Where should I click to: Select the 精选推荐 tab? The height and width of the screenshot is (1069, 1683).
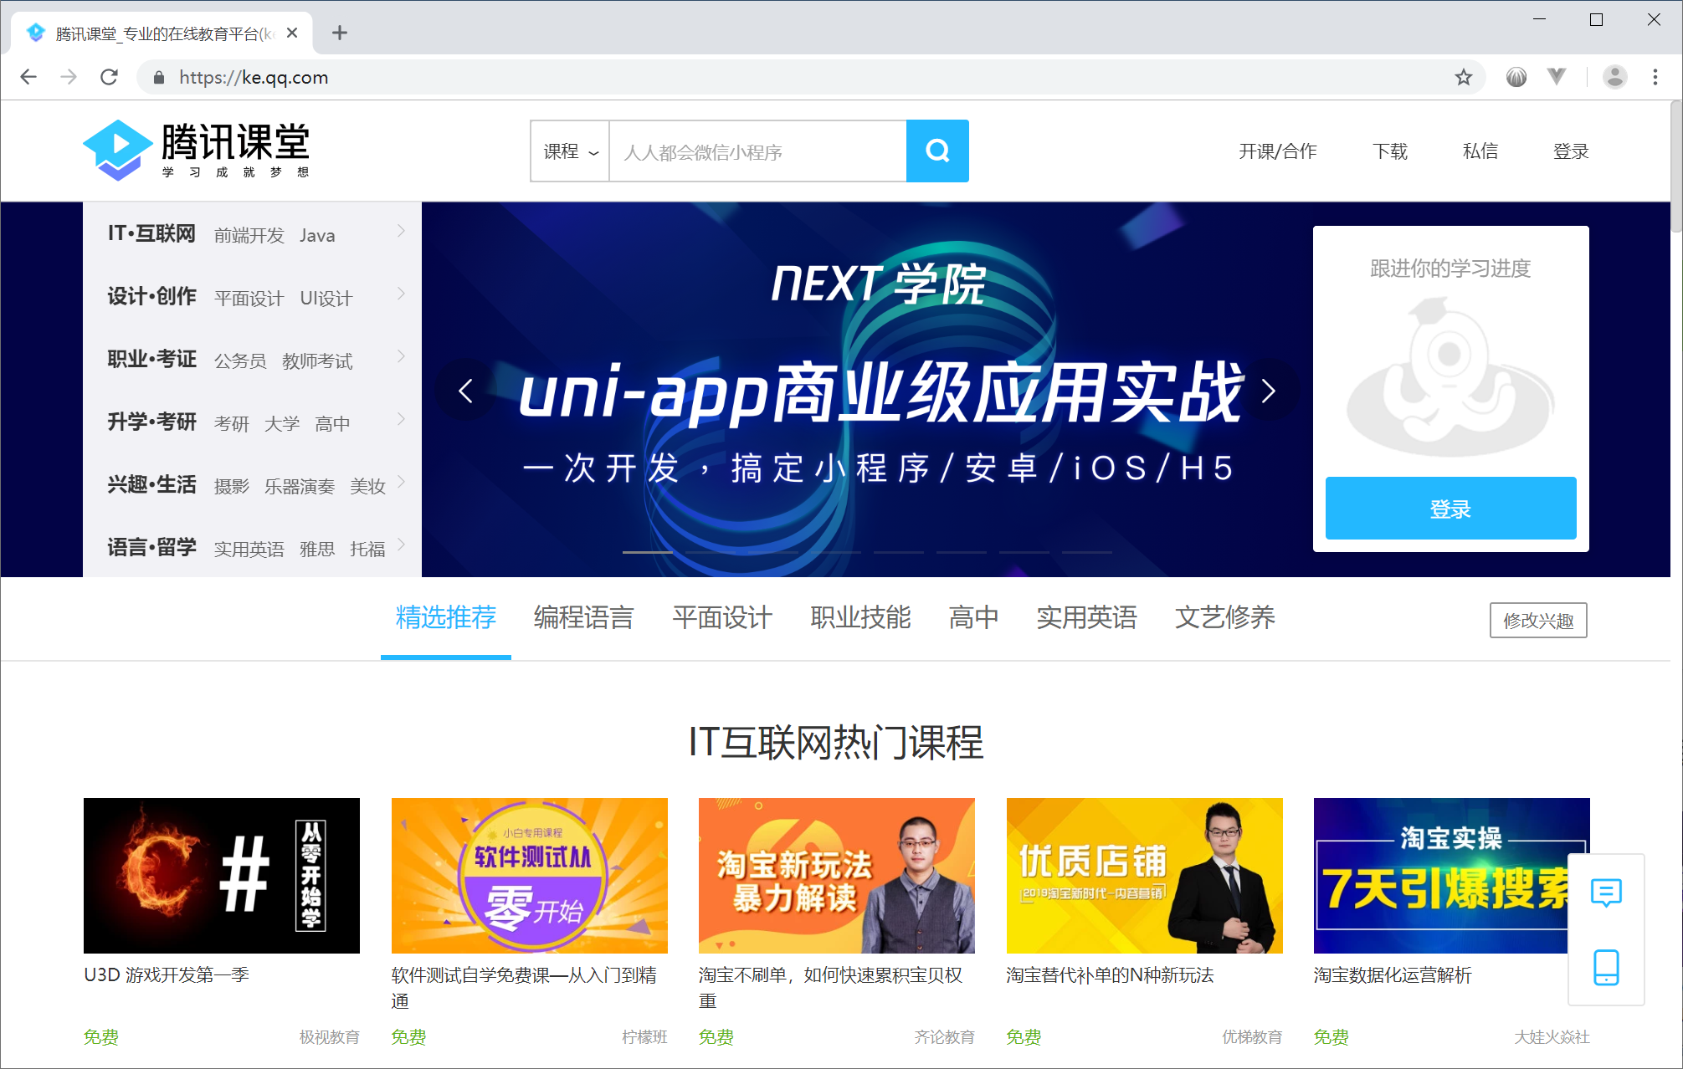pyautogui.click(x=445, y=617)
